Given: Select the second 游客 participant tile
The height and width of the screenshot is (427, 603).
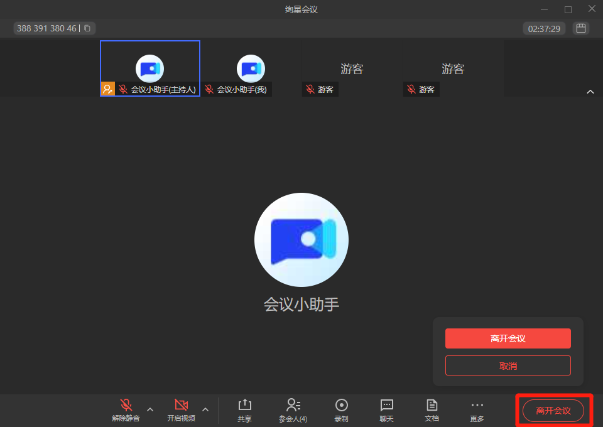Looking at the screenshot, I should pos(453,68).
